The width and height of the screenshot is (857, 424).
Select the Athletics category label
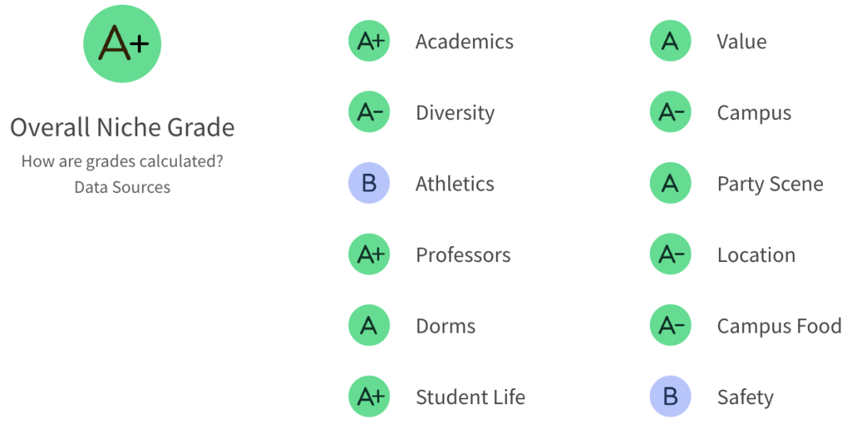tap(455, 184)
